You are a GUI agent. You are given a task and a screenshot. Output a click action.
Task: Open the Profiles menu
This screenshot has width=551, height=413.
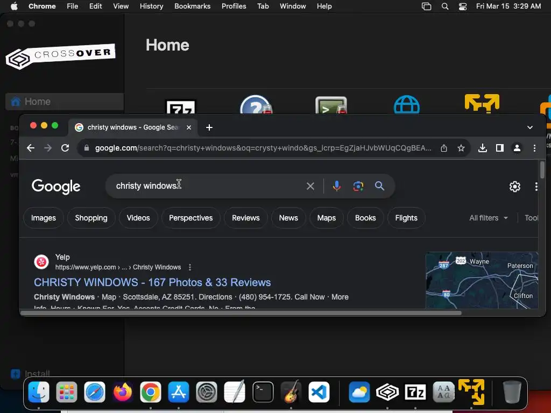(234, 6)
